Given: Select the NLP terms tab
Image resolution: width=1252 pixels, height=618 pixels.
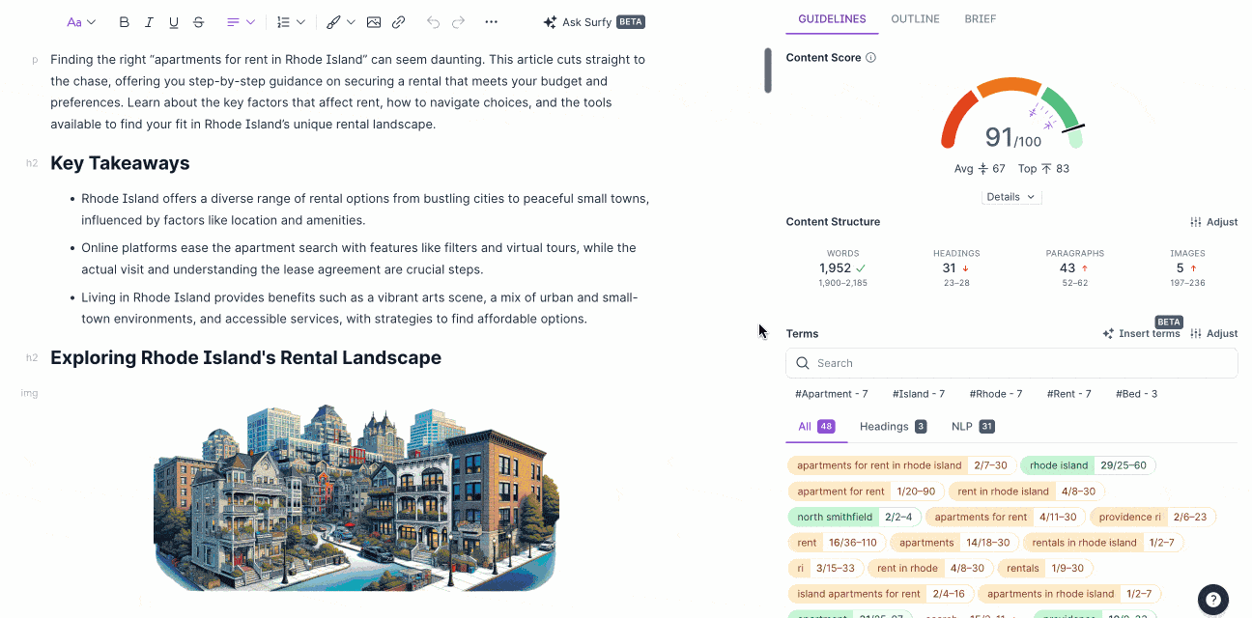Looking at the screenshot, I should tap(972, 426).
